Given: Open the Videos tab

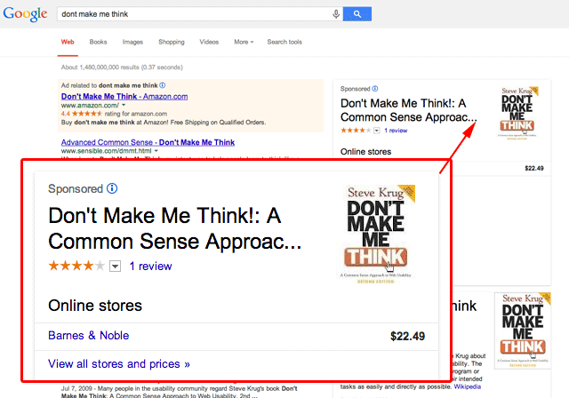Looking at the screenshot, I should 209,42.
